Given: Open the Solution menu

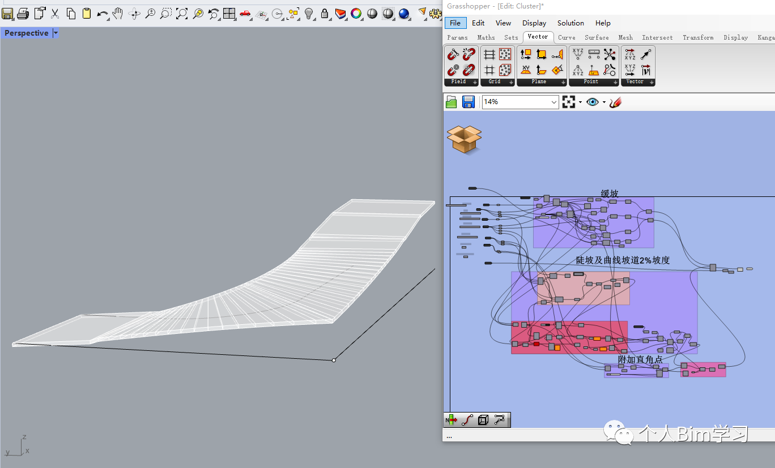Looking at the screenshot, I should (x=570, y=23).
